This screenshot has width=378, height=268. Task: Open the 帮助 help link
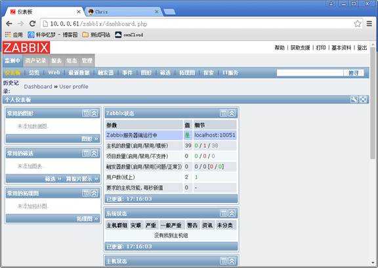(x=280, y=47)
